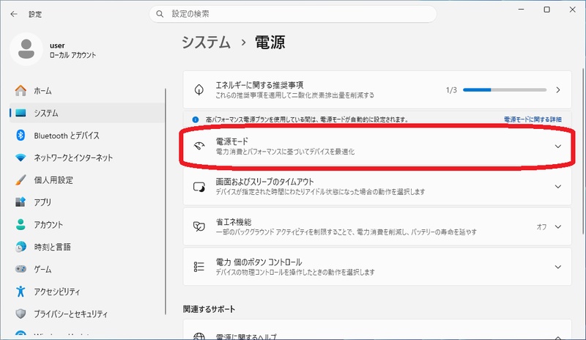
Task: Click the energy recommendations progress bar
Action: pos(505,90)
